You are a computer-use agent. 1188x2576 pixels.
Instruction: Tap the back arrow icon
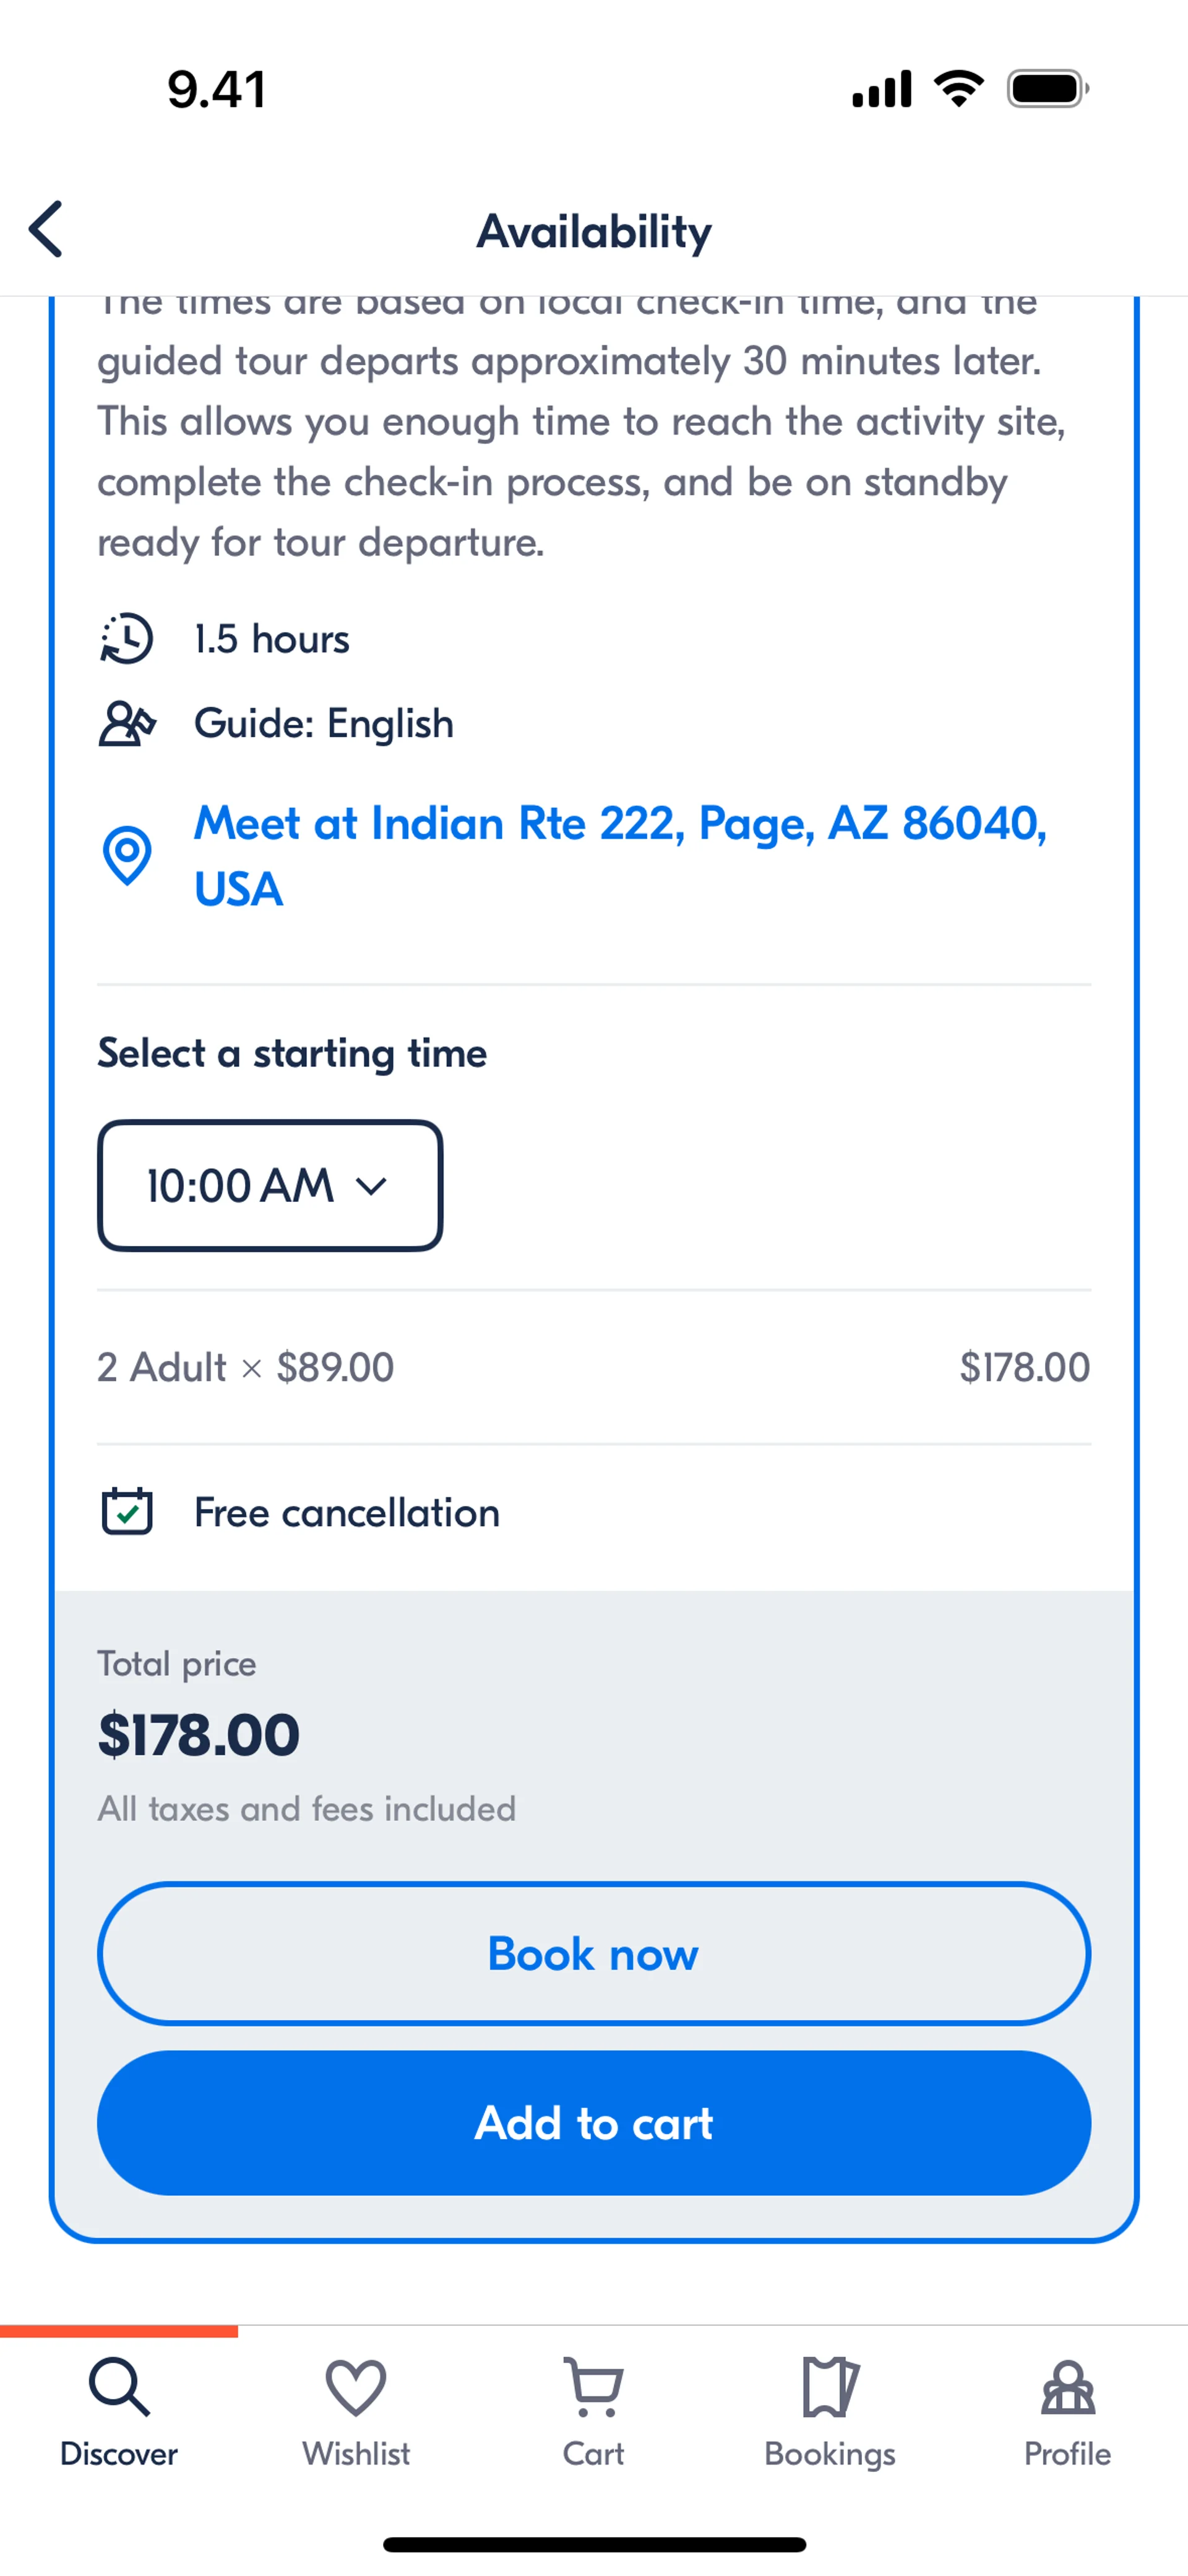[x=46, y=229]
